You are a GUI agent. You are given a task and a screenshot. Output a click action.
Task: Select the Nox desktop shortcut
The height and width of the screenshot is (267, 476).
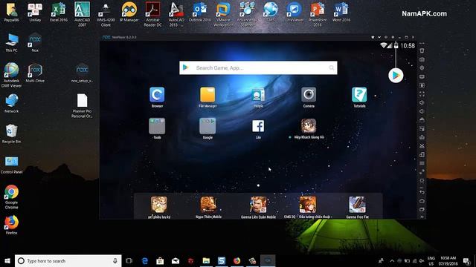tap(35, 42)
